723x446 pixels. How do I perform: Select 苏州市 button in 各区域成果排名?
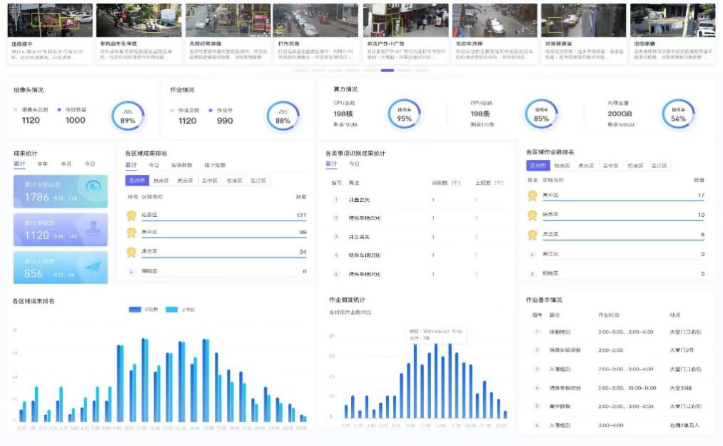pyautogui.click(x=137, y=181)
